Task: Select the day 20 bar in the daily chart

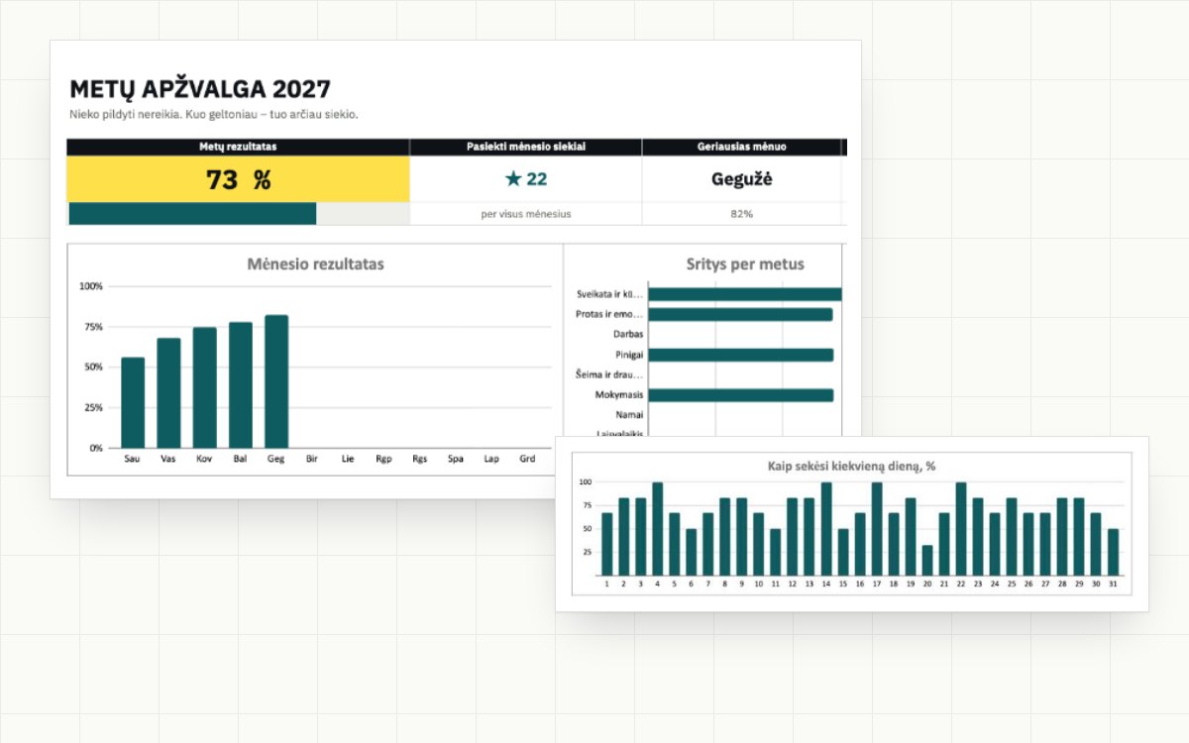Action: (x=926, y=560)
